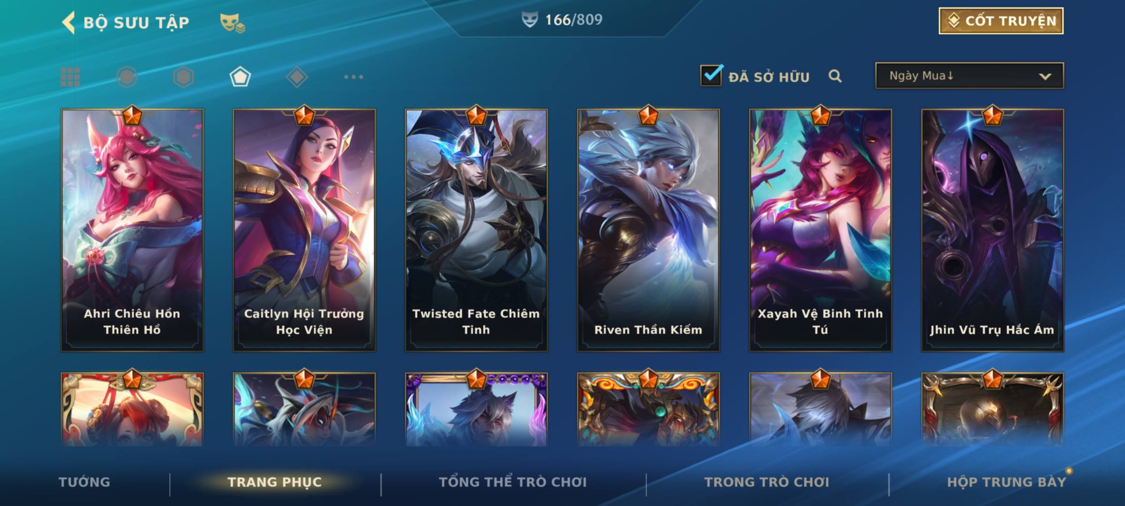Select the hexagon rarity filter icon

[x=183, y=77]
